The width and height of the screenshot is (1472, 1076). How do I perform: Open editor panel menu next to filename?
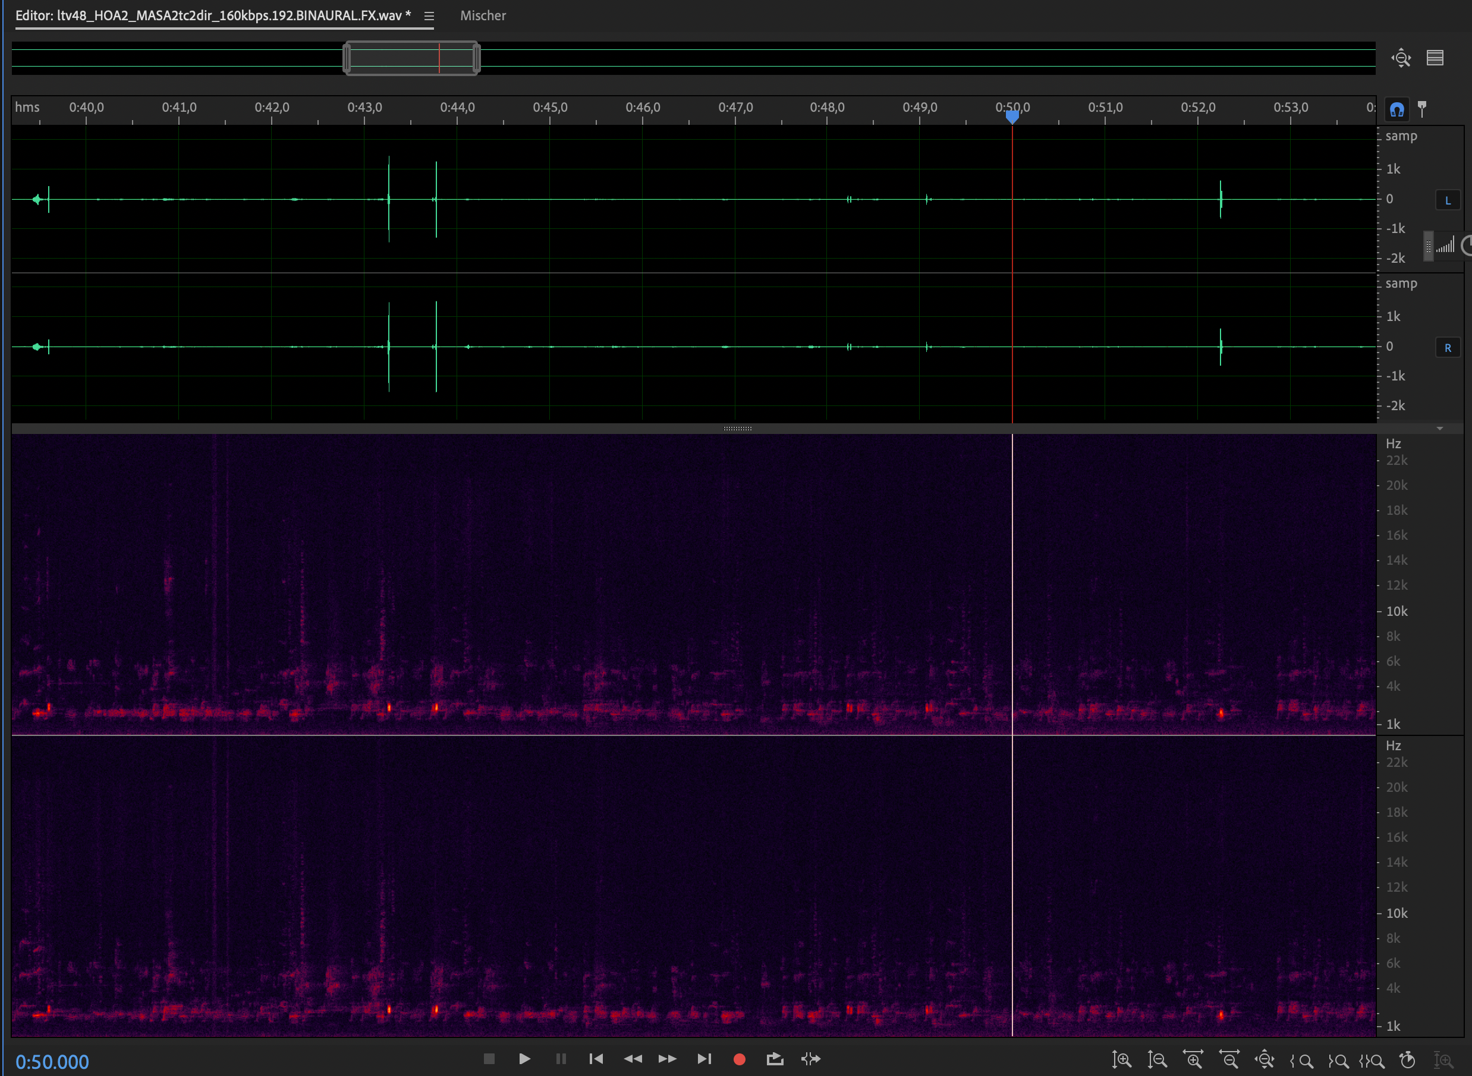coord(429,15)
